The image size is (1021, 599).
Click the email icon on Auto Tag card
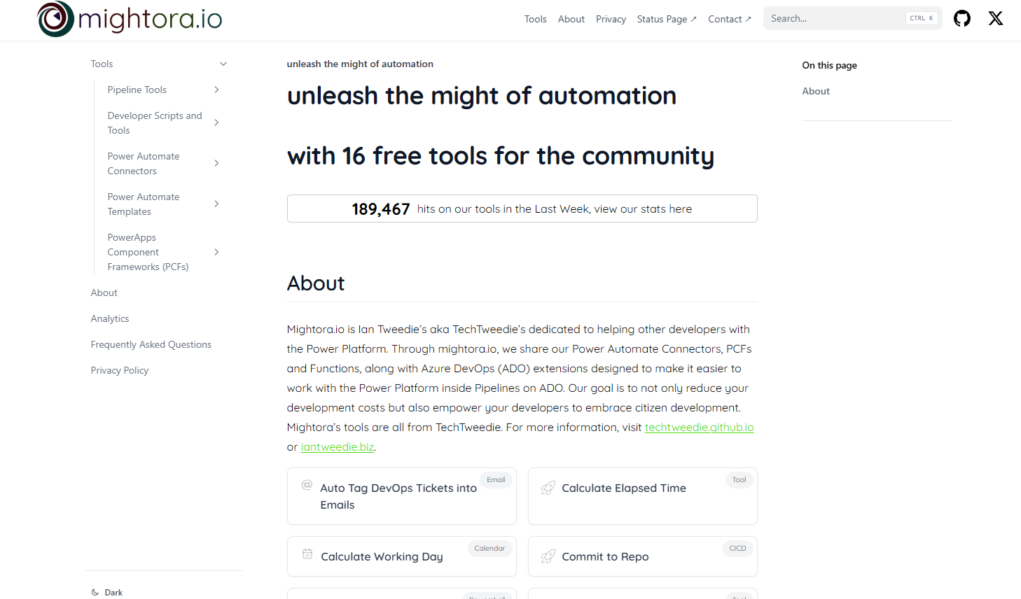[x=307, y=484]
